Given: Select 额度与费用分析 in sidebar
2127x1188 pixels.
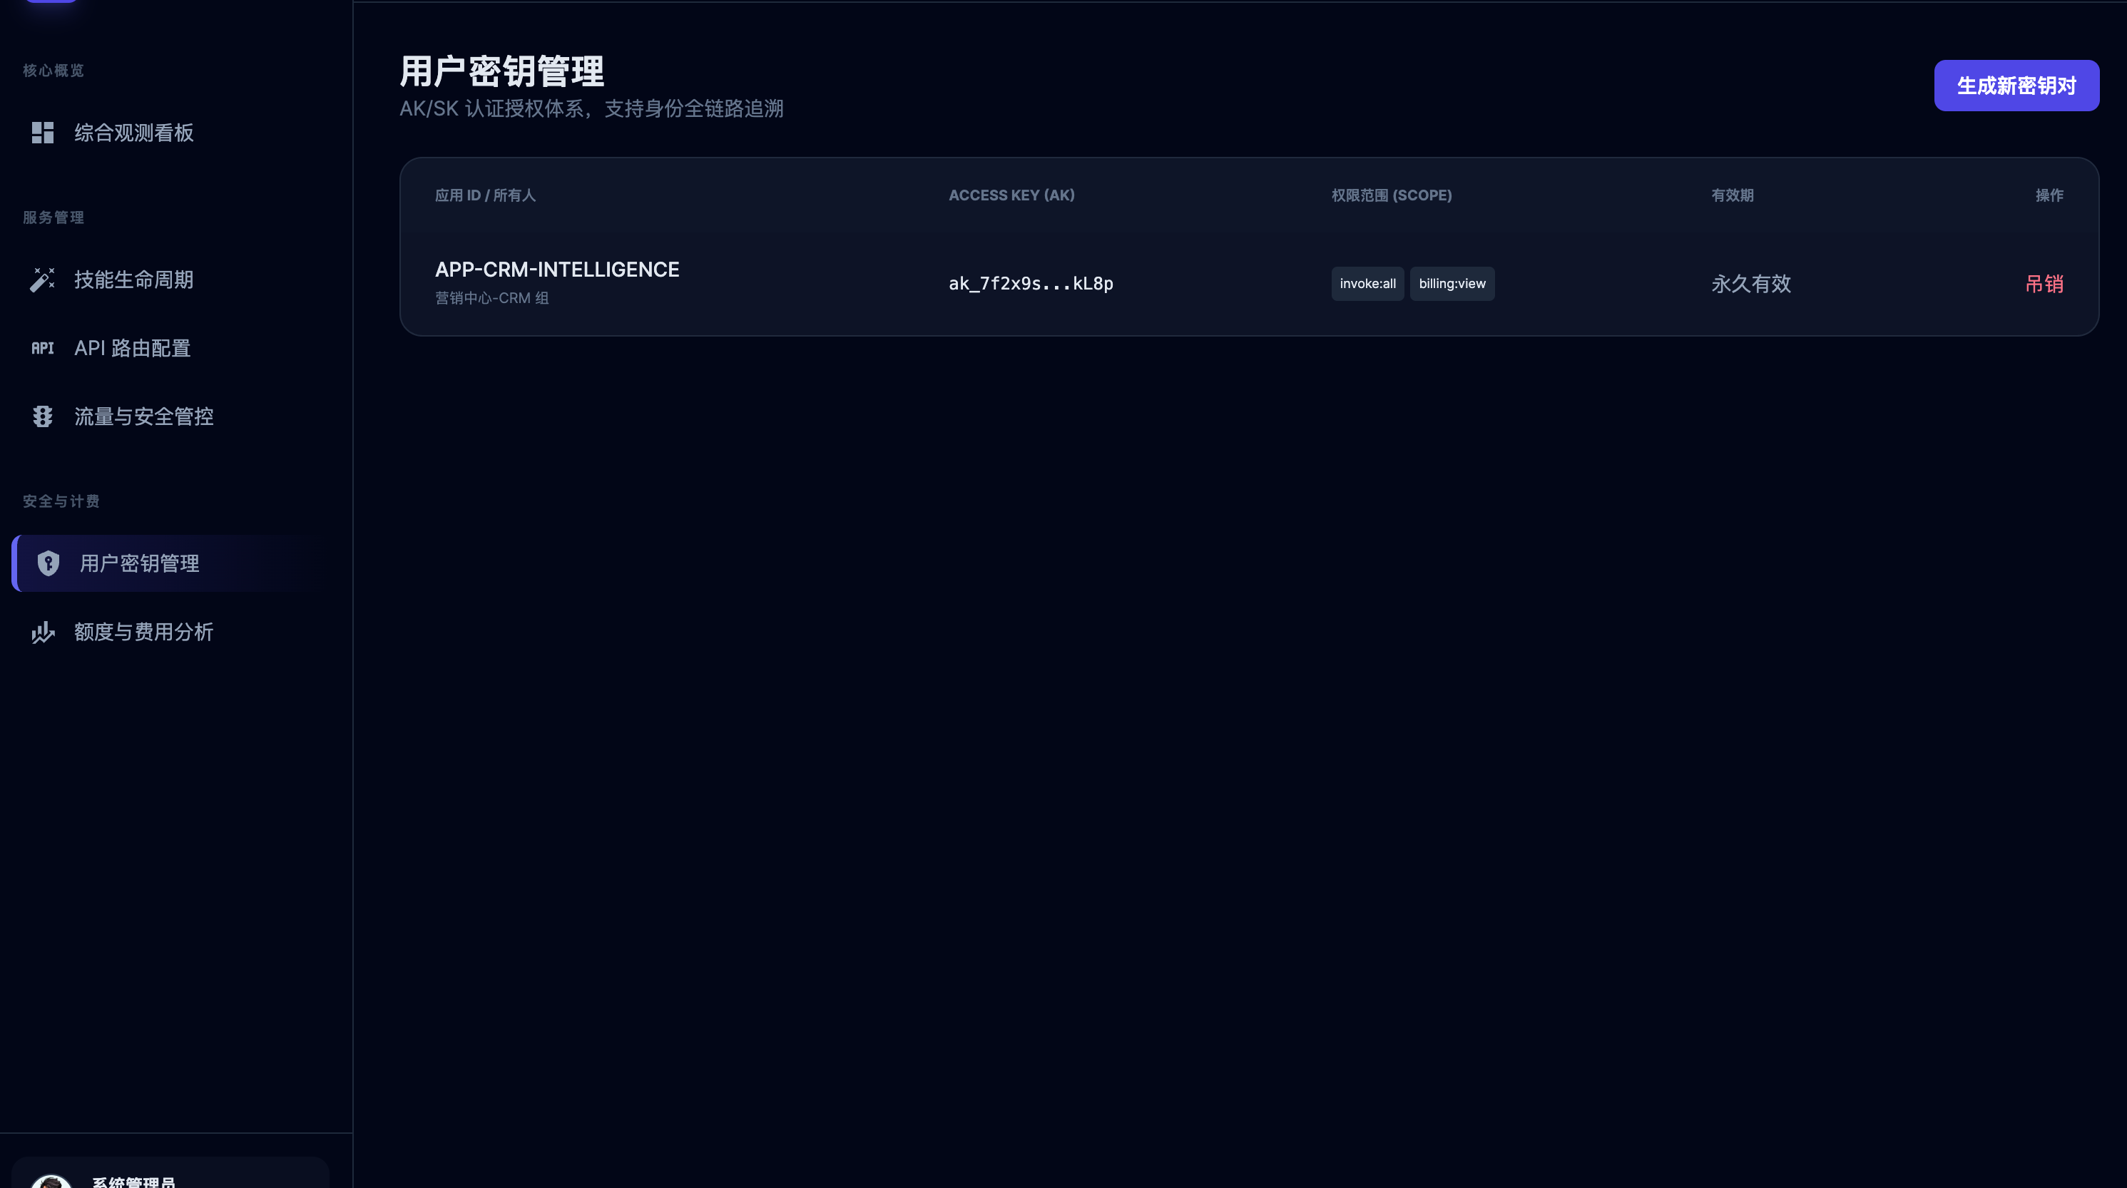Looking at the screenshot, I should click(143, 633).
